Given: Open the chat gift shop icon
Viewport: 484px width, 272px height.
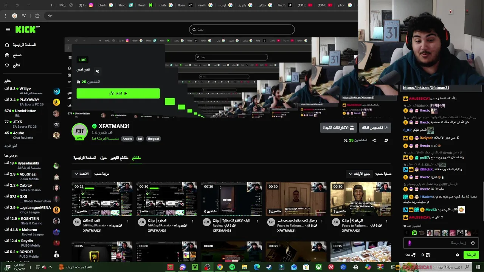Looking at the screenshot, I should (x=428, y=255).
